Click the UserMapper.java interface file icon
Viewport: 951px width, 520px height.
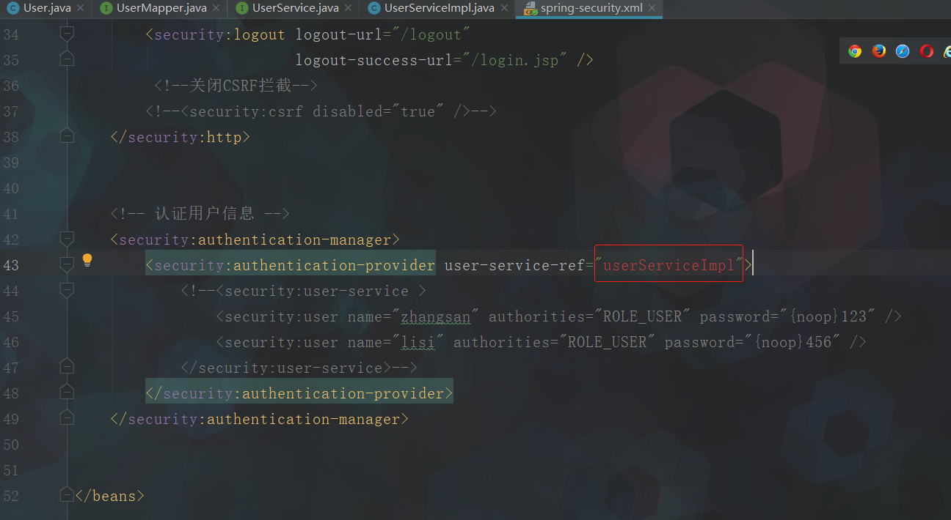106,9
